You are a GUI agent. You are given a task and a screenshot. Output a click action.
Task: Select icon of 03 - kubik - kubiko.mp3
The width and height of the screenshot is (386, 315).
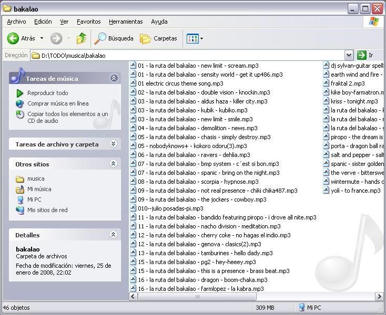[133, 110]
